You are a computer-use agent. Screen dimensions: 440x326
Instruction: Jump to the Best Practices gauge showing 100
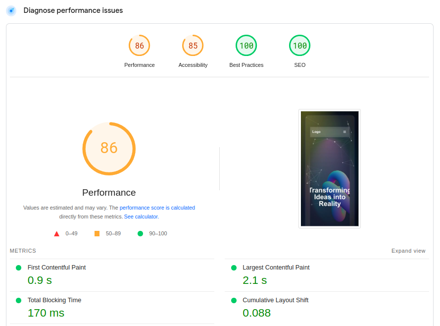pos(246,46)
